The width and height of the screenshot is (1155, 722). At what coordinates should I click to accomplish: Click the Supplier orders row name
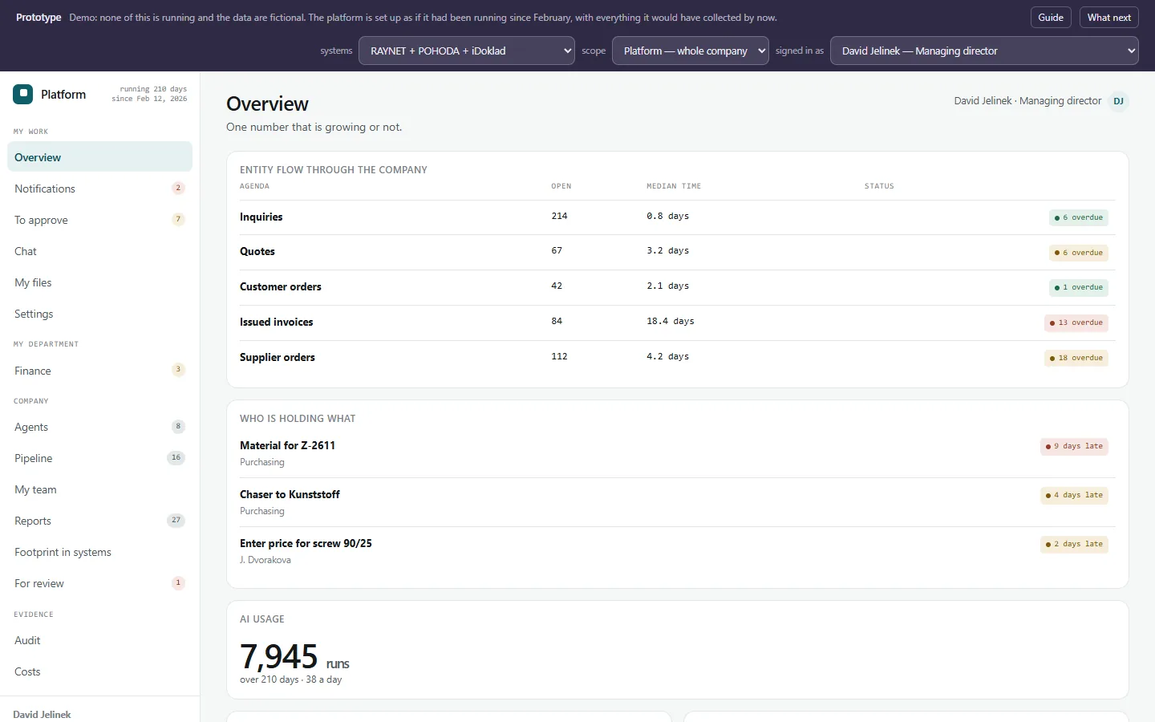click(x=277, y=357)
